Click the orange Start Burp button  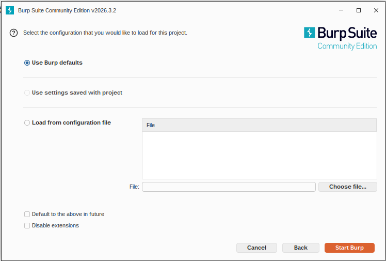(x=349, y=248)
